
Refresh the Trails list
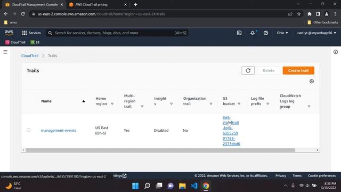click(x=248, y=70)
